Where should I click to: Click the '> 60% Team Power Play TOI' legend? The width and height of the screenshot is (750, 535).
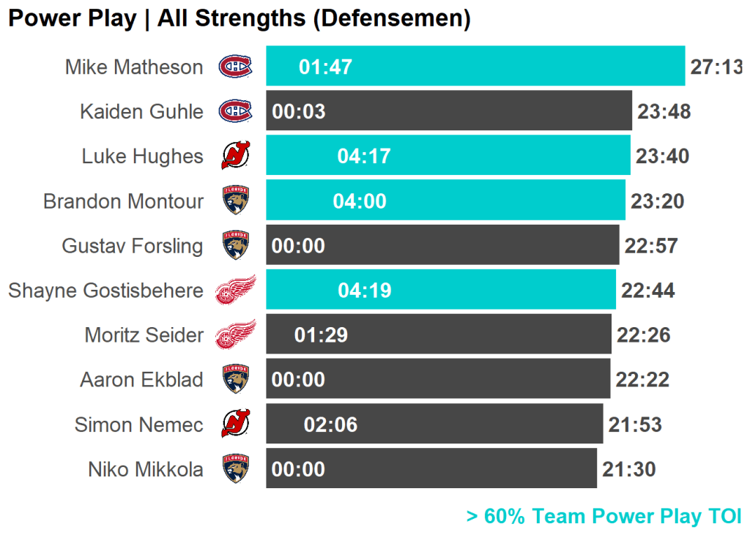pyautogui.click(x=604, y=517)
